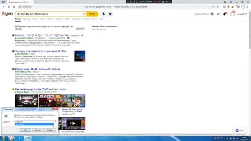This screenshot has width=251, height=141.
Task: Expand the Читать ещё link under Faithful
Action: click(65, 45)
